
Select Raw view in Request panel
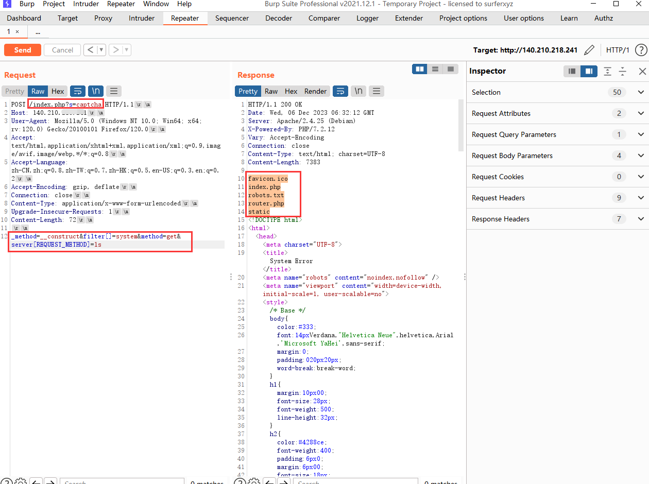point(38,91)
